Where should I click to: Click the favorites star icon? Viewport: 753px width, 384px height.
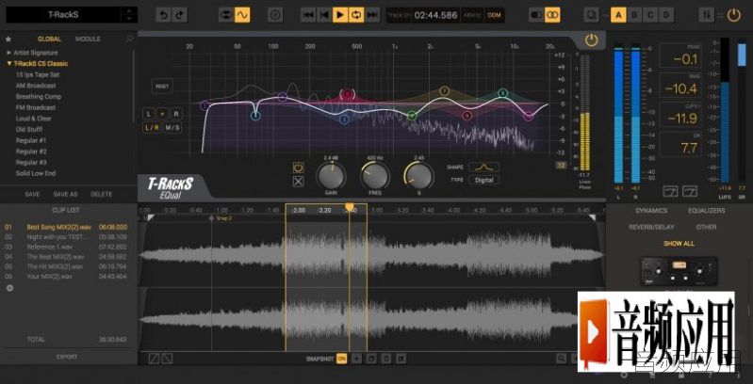8,39
